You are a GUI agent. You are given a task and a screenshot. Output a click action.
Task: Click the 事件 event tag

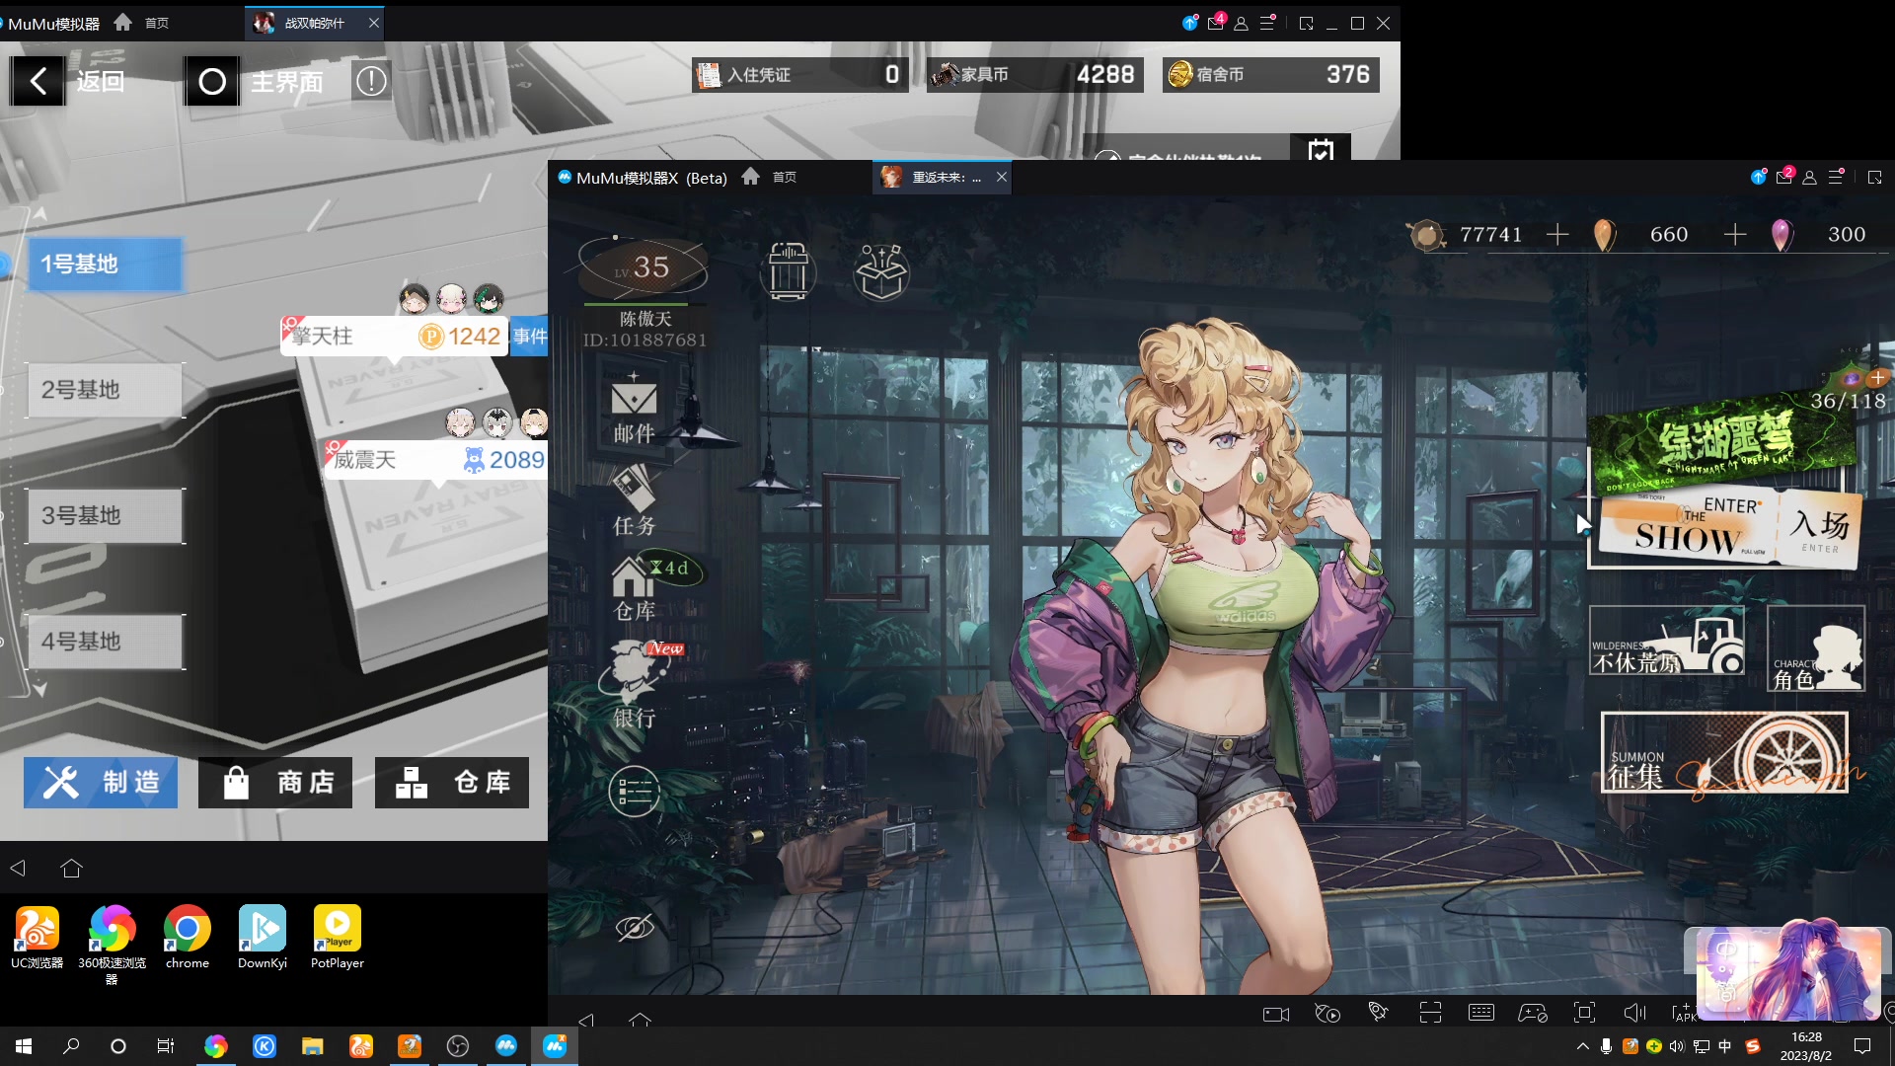click(529, 337)
